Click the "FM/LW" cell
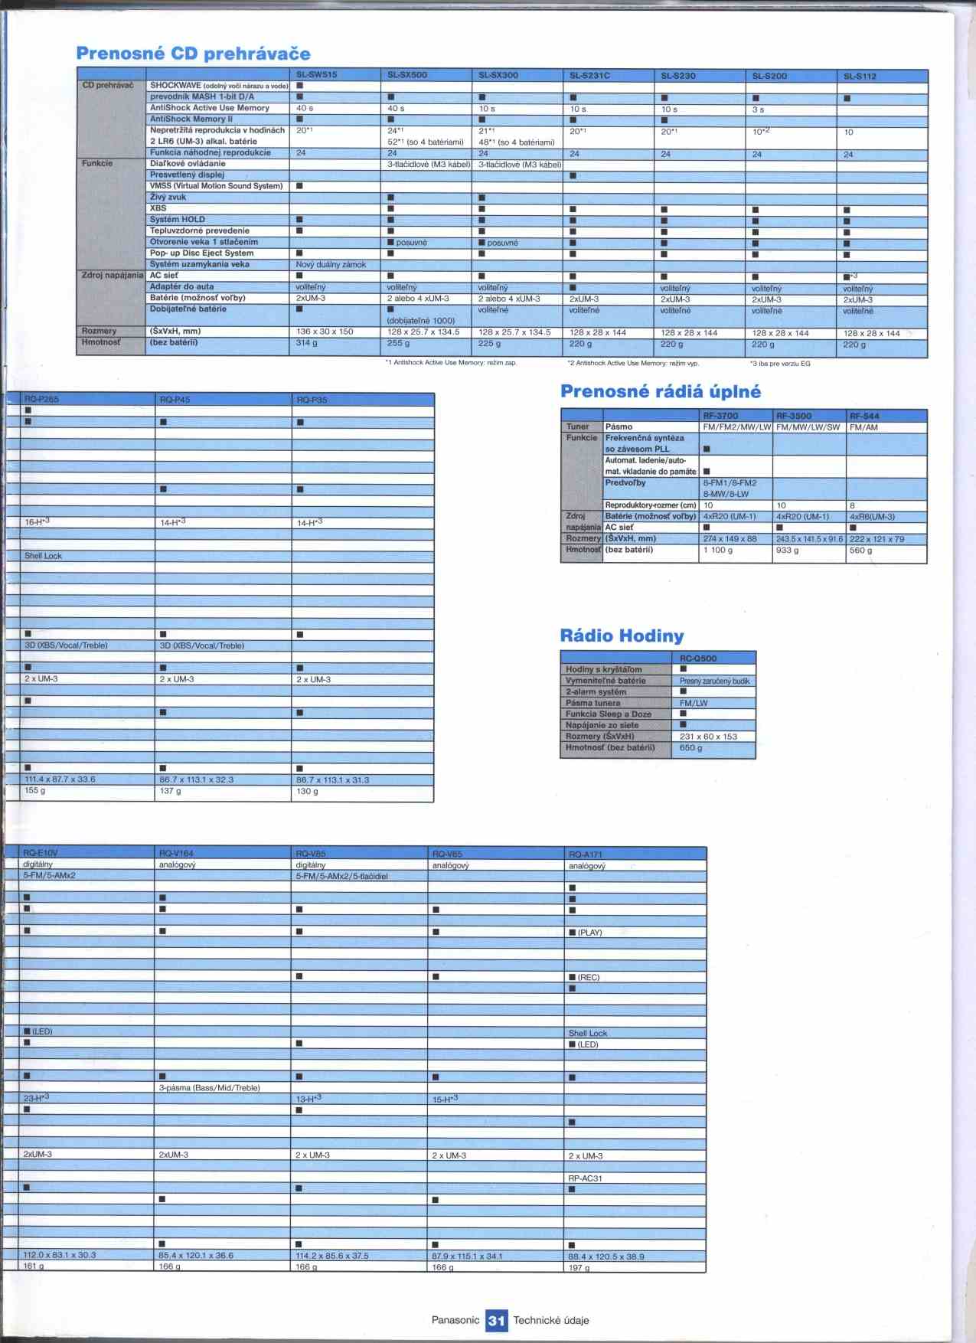This screenshot has height=1343, width=976. (x=694, y=703)
